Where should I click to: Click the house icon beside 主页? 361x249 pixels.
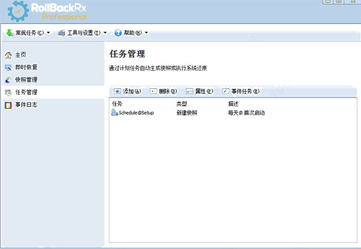pos(8,55)
